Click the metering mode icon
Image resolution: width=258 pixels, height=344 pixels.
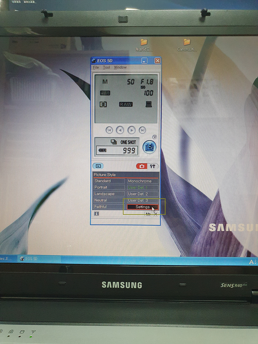pyautogui.click(x=103, y=104)
